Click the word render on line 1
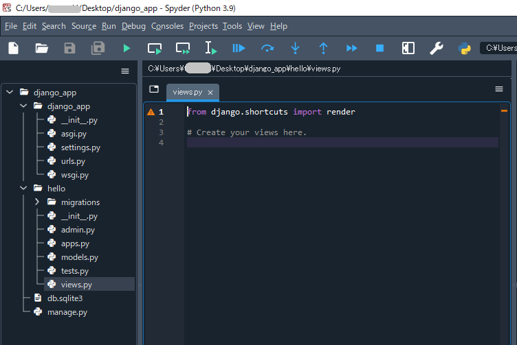 (341, 112)
